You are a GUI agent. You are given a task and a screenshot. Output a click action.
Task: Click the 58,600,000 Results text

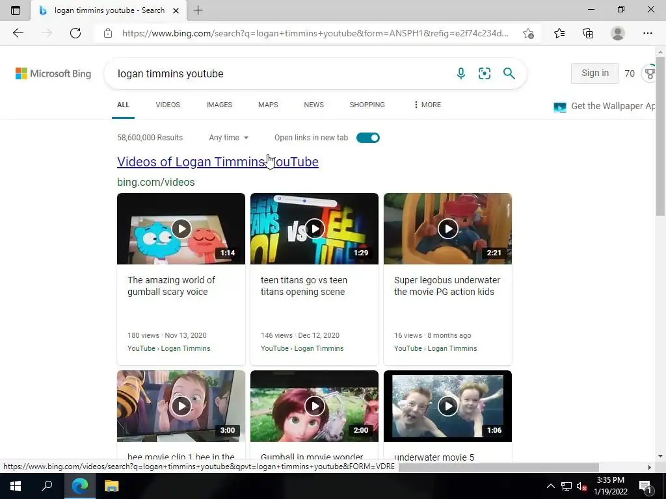(150, 138)
